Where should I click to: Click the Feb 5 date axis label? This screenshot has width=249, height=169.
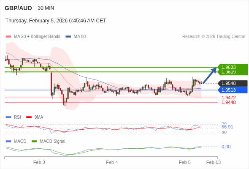(x=185, y=162)
